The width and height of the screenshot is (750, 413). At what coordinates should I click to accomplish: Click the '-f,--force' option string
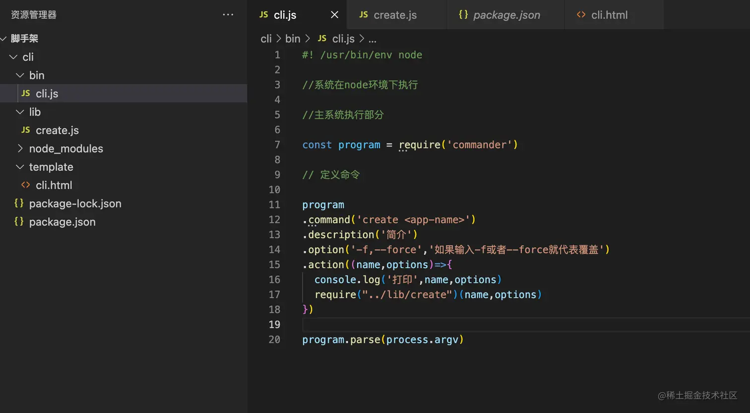pos(386,250)
